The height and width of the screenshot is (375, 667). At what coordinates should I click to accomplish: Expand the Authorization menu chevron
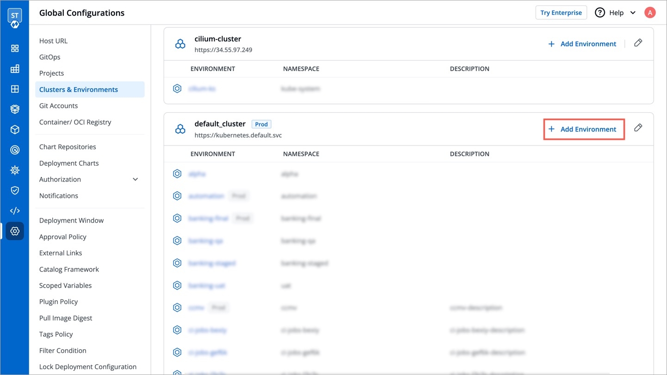(136, 179)
